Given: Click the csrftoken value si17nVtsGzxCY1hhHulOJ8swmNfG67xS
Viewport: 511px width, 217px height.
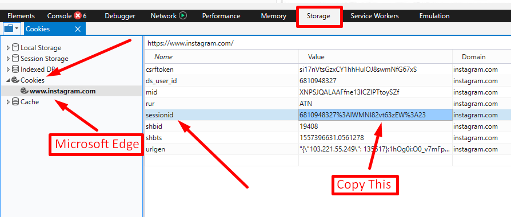Looking at the screenshot, I should point(358,69).
